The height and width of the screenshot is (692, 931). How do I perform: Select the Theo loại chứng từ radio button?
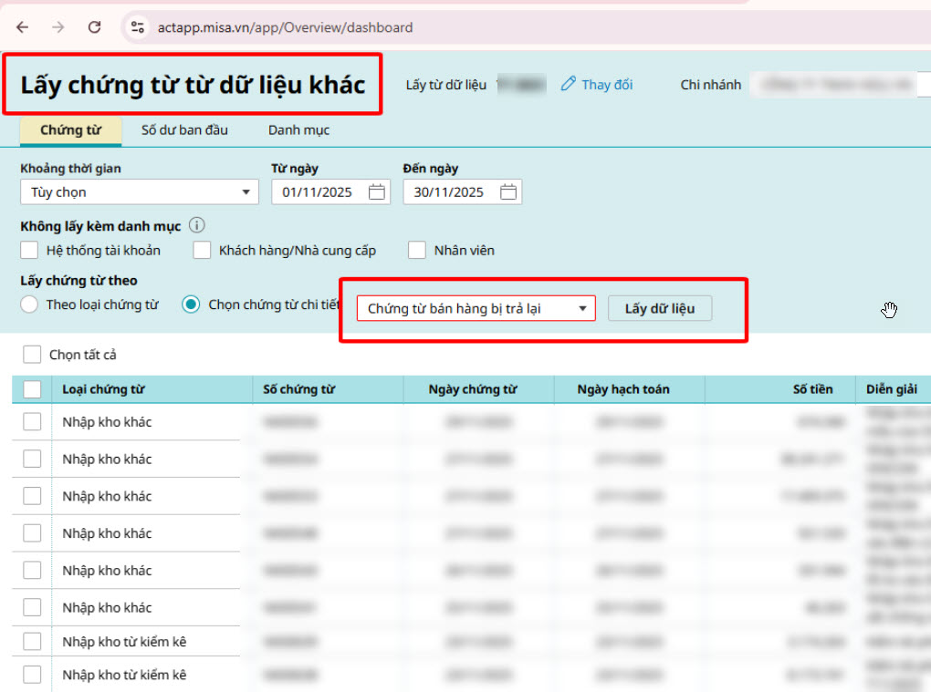pos(30,305)
